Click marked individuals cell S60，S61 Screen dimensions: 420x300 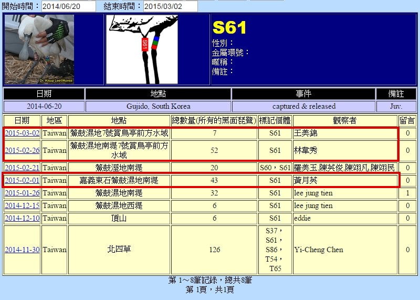pyautogui.click(x=275, y=168)
